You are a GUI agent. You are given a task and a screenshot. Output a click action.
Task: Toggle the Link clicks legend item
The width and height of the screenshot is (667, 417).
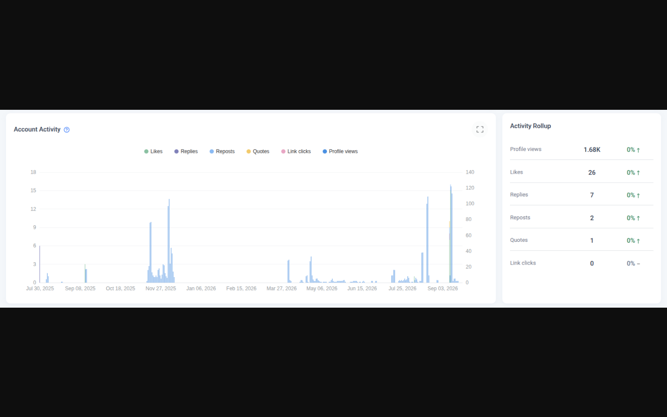tap(296, 152)
